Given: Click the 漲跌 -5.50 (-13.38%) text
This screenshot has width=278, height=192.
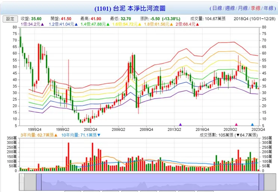Looking at the screenshot, I should tap(160, 19).
